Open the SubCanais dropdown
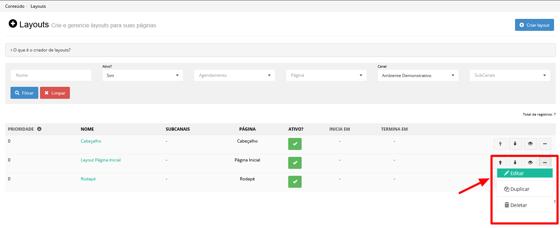 click(510, 75)
